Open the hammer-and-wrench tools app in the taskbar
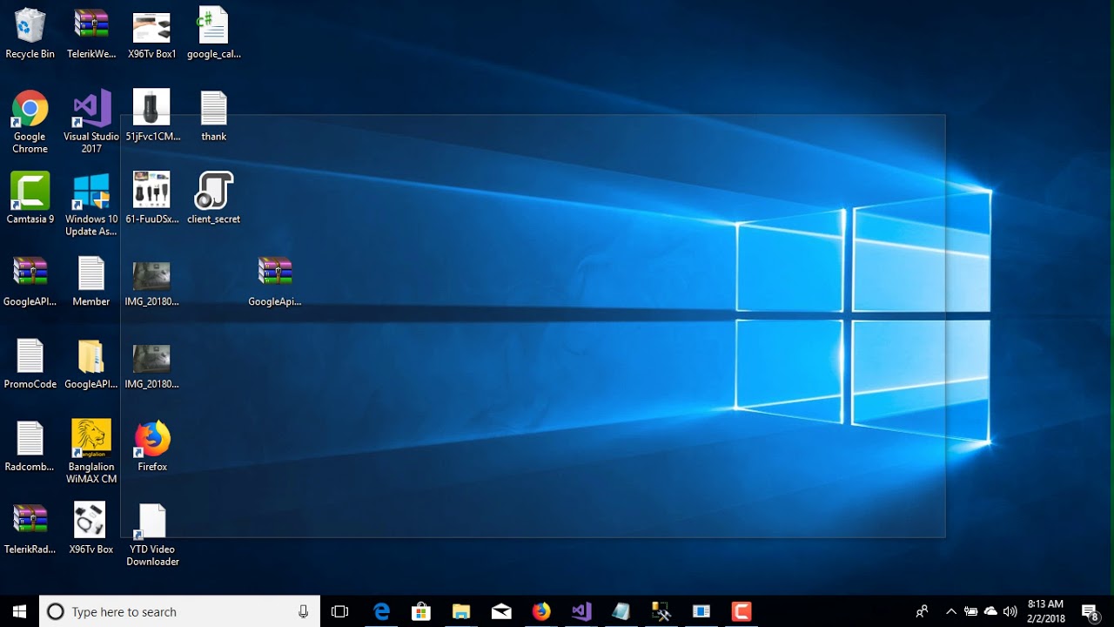The image size is (1114, 627). 661,611
